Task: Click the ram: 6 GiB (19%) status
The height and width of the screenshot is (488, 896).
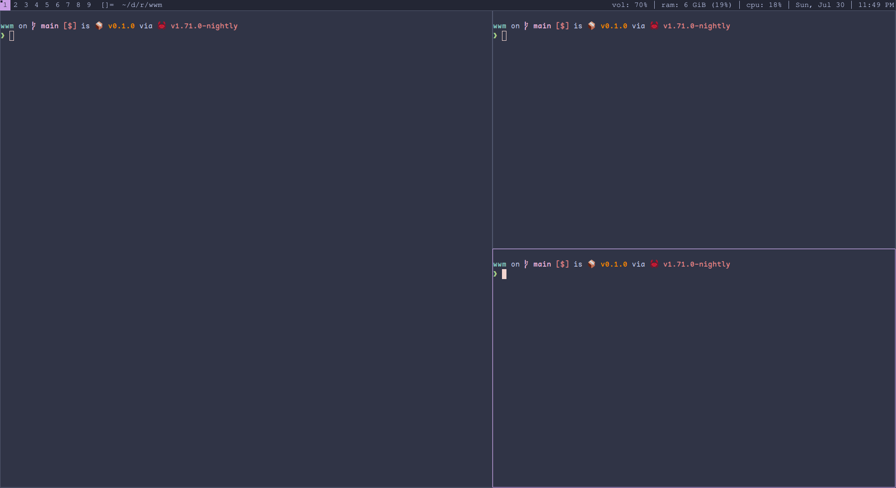Action: [697, 5]
